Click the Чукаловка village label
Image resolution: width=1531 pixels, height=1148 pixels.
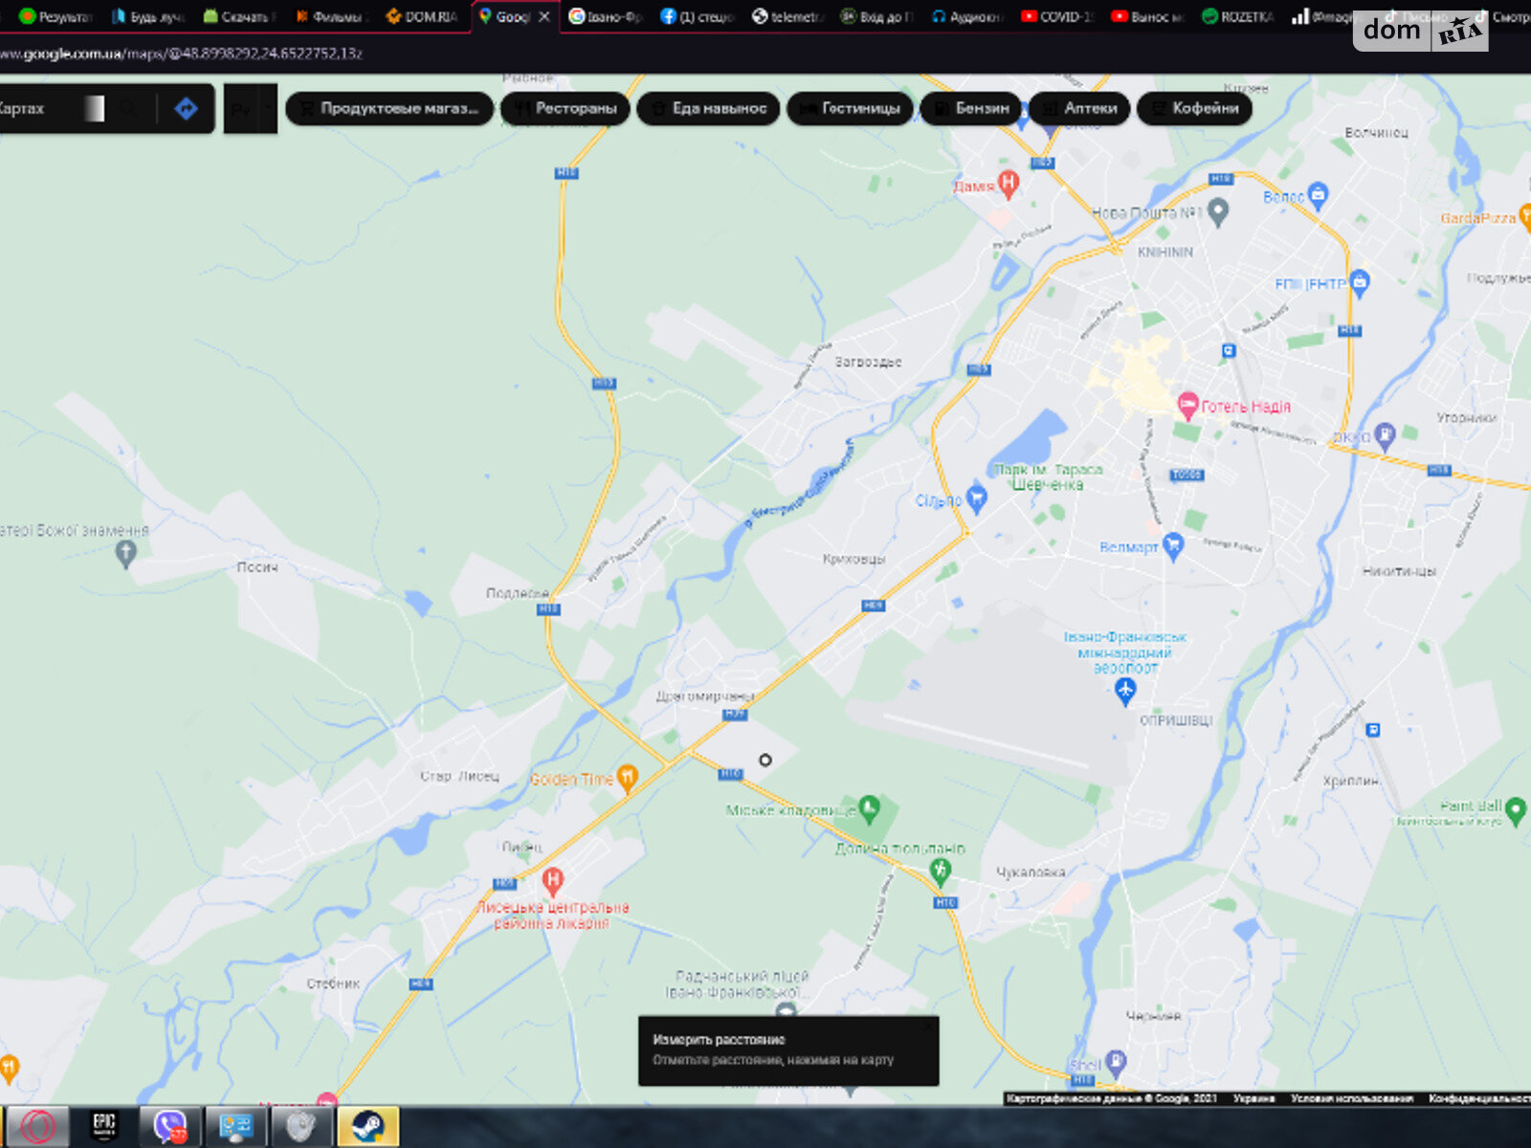coord(1031,872)
